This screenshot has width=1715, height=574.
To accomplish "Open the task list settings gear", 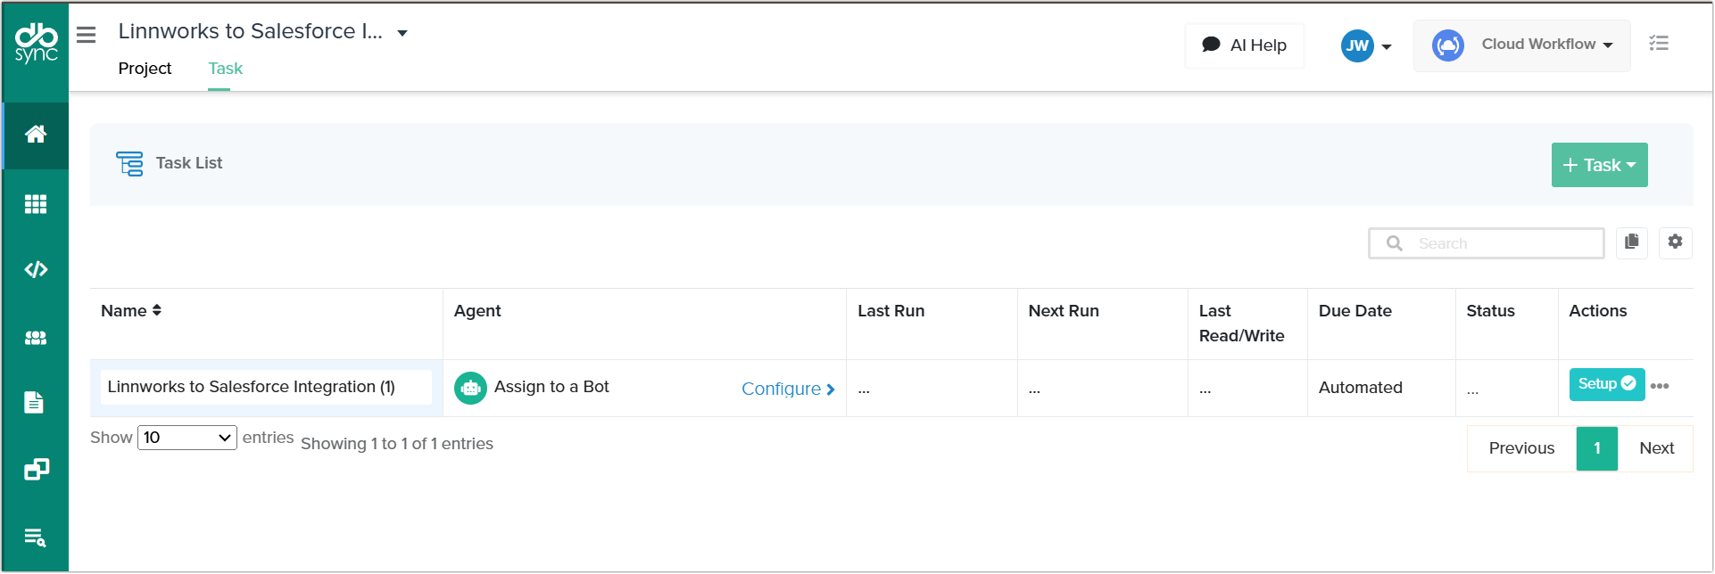I will click(1675, 242).
